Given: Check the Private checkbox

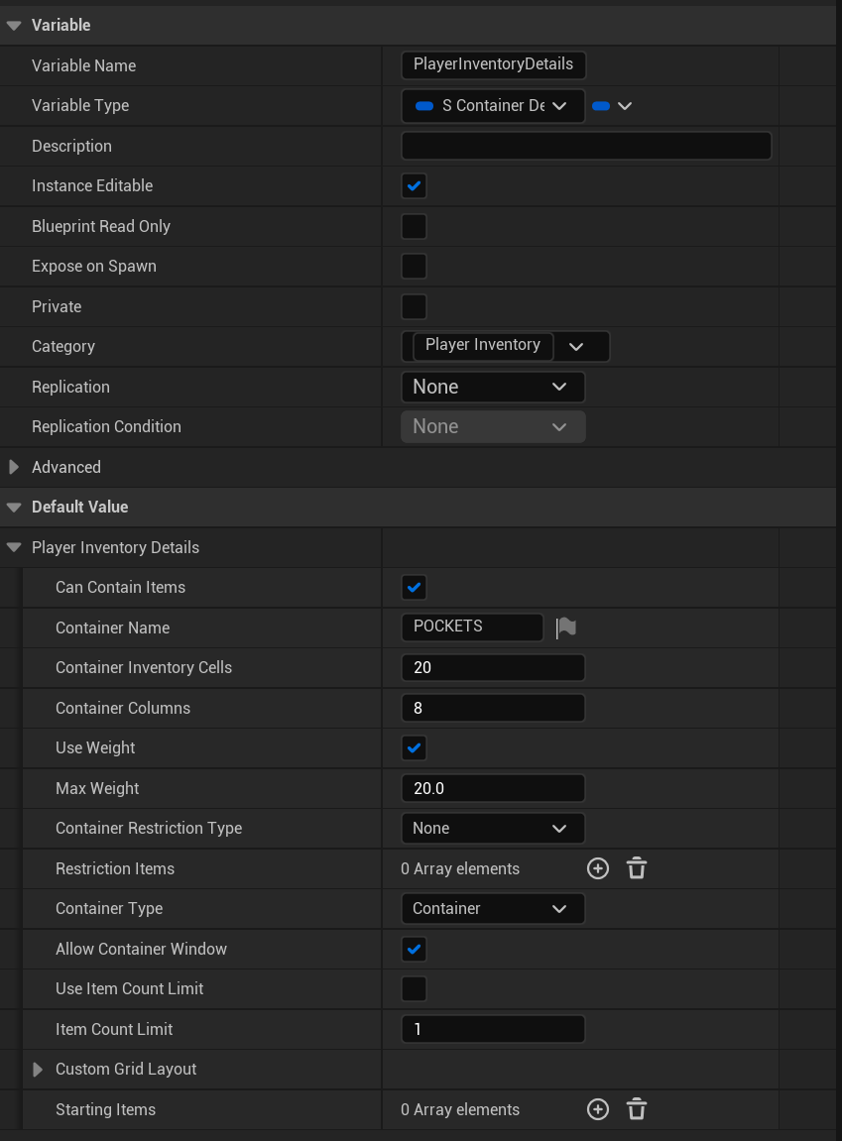Looking at the screenshot, I should click(x=414, y=306).
